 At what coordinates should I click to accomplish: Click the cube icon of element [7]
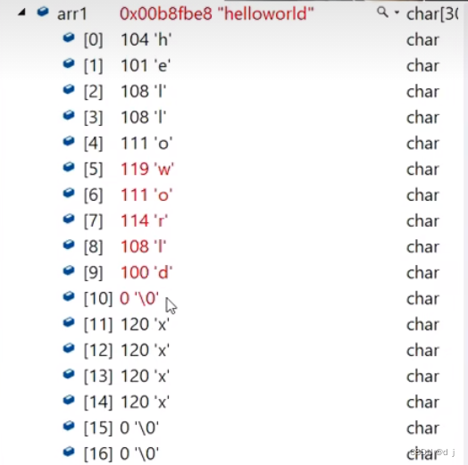coord(69,219)
